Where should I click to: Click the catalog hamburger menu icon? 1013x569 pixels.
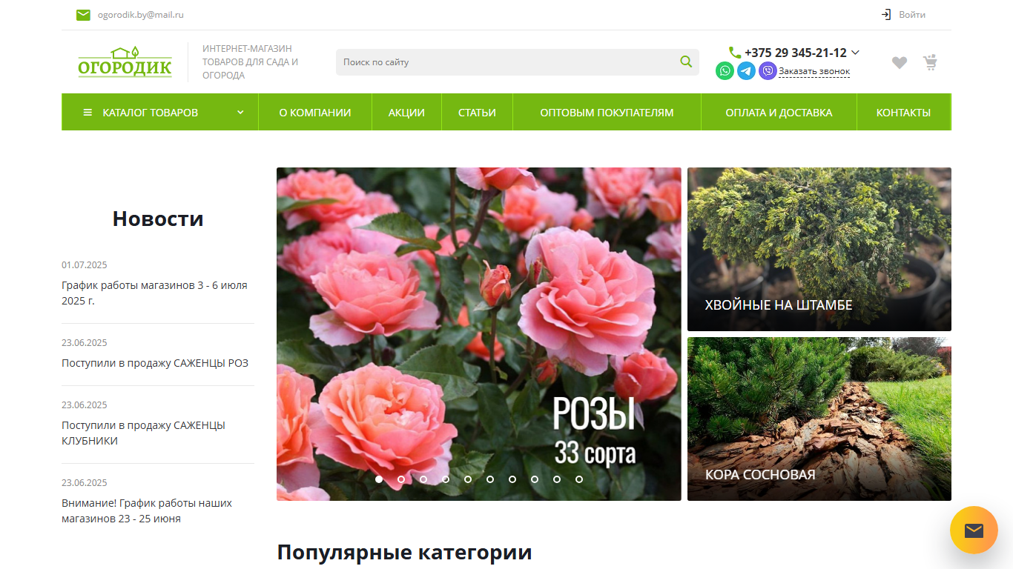click(88, 113)
